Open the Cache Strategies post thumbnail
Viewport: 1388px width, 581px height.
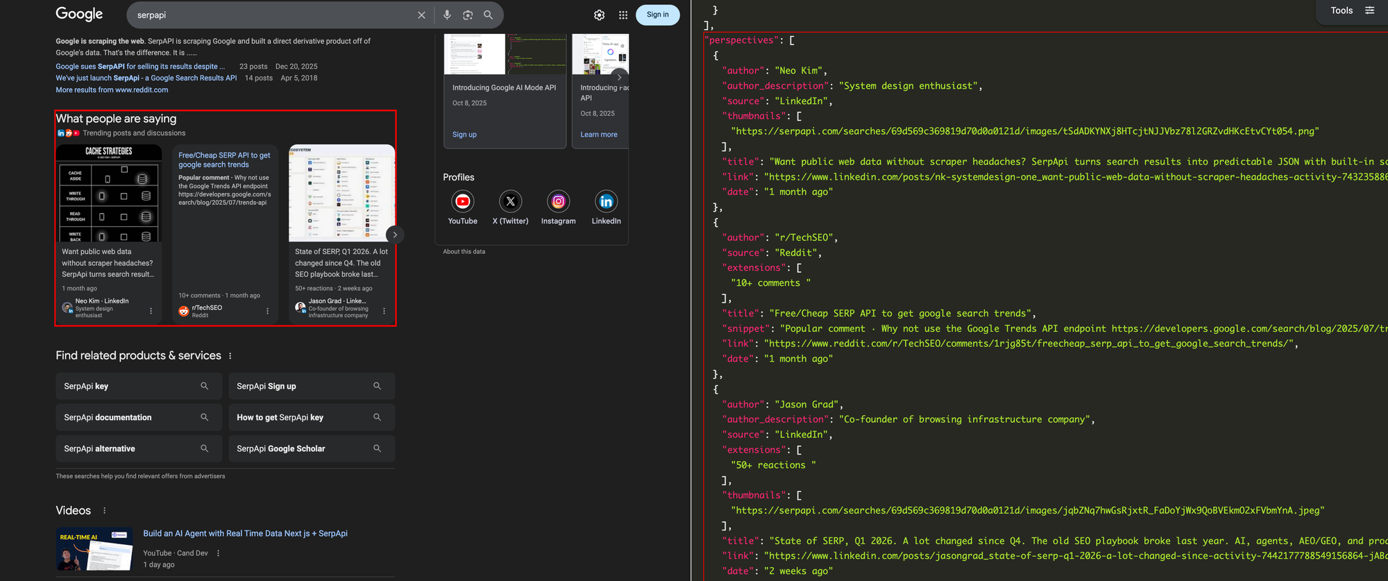[x=109, y=193]
